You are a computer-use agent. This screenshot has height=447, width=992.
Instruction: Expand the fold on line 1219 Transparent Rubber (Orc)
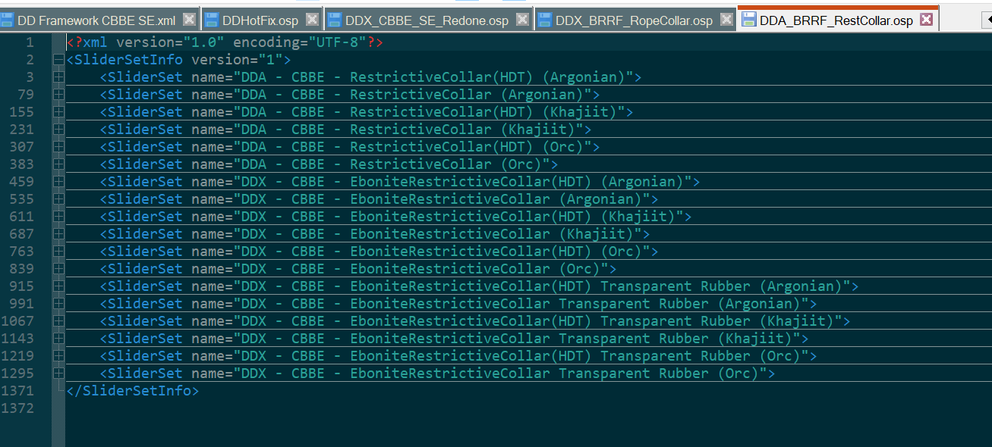pyautogui.click(x=58, y=356)
